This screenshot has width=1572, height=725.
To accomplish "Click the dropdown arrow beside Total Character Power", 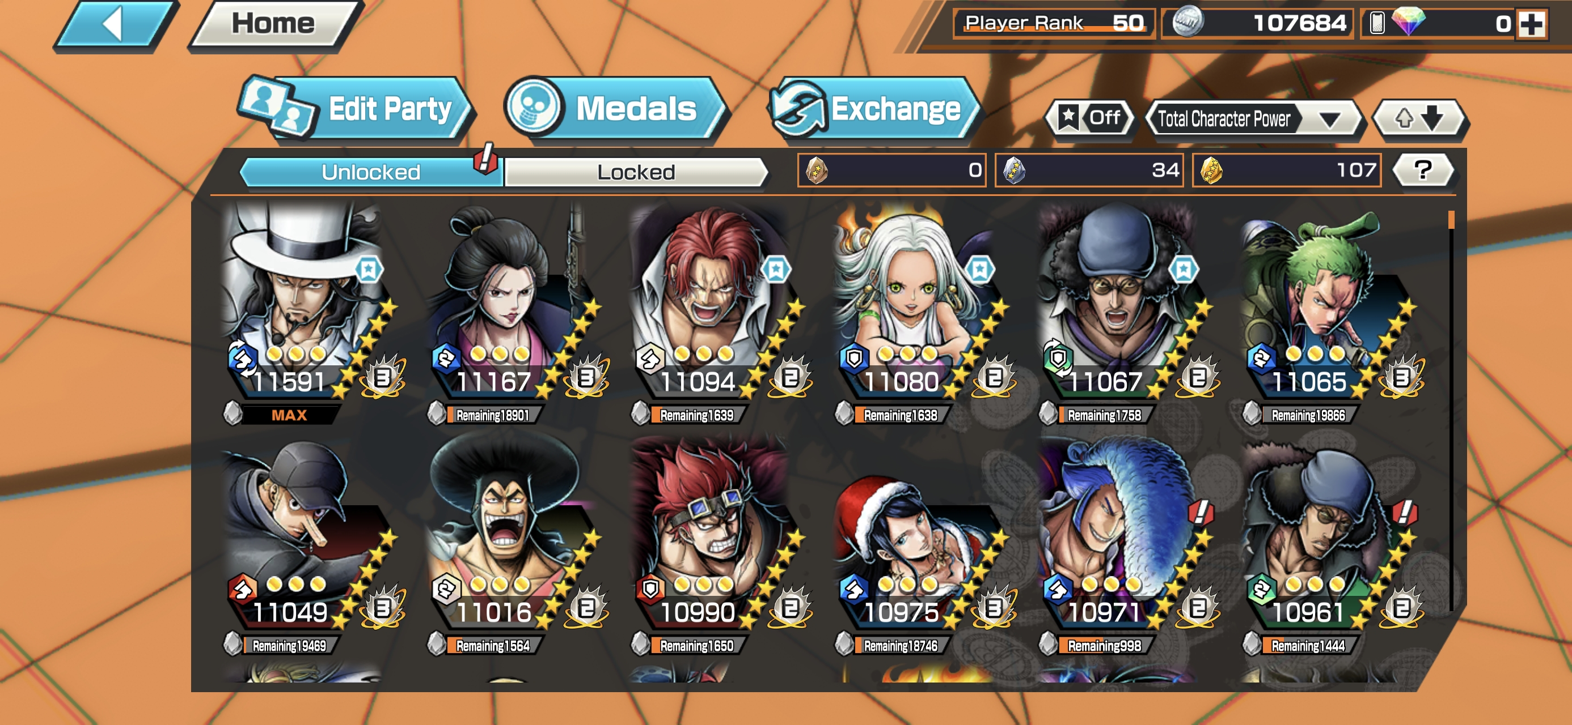I will 1329,119.
